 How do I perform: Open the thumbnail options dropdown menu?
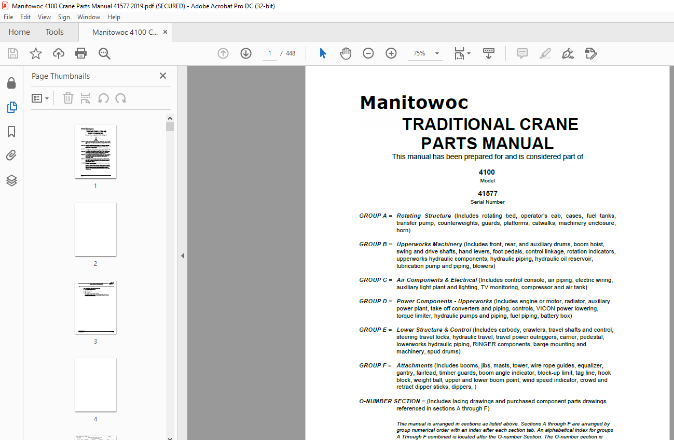[40, 98]
